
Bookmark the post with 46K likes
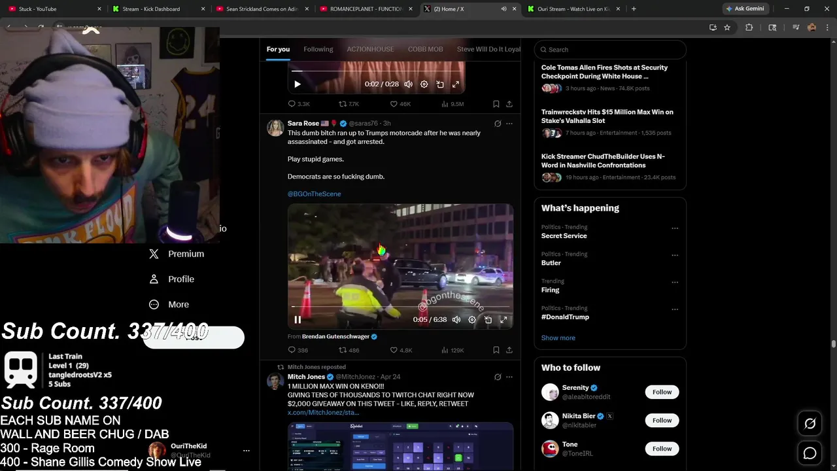496,104
